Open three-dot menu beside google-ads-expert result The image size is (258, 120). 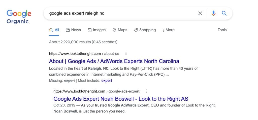(146, 91)
